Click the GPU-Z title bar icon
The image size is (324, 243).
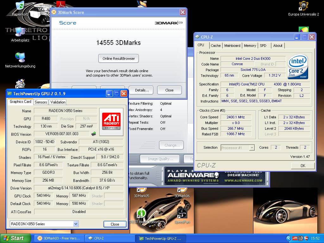tap(9, 93)
